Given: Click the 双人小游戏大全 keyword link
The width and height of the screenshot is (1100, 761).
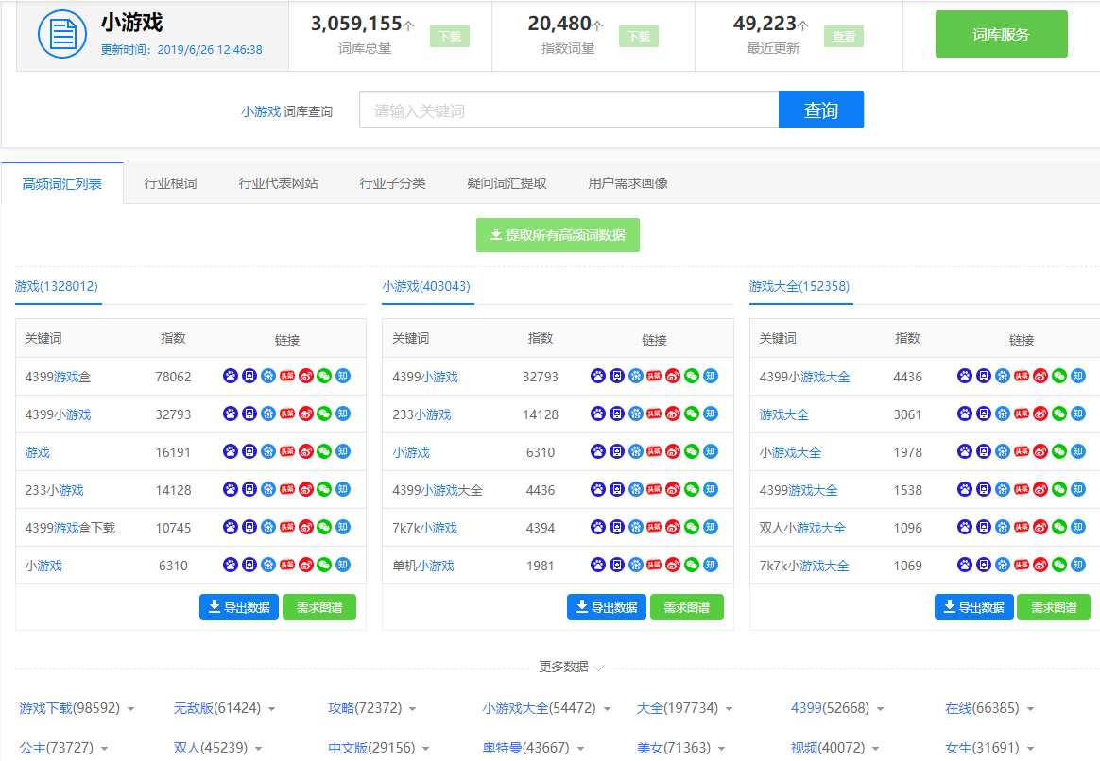Looking at the screenshot, I should click(802, 528).
